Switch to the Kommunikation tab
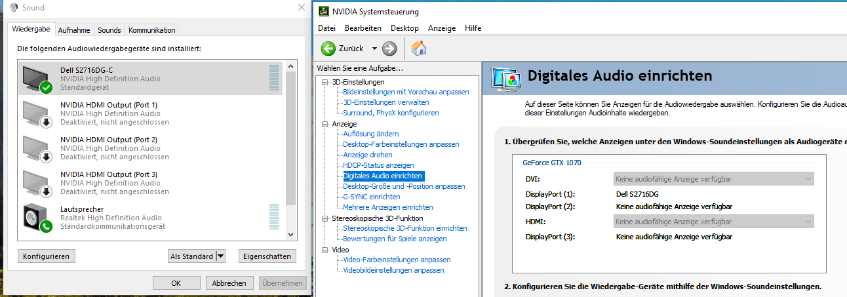The image size is (847, 297). [x=152, y=30]
